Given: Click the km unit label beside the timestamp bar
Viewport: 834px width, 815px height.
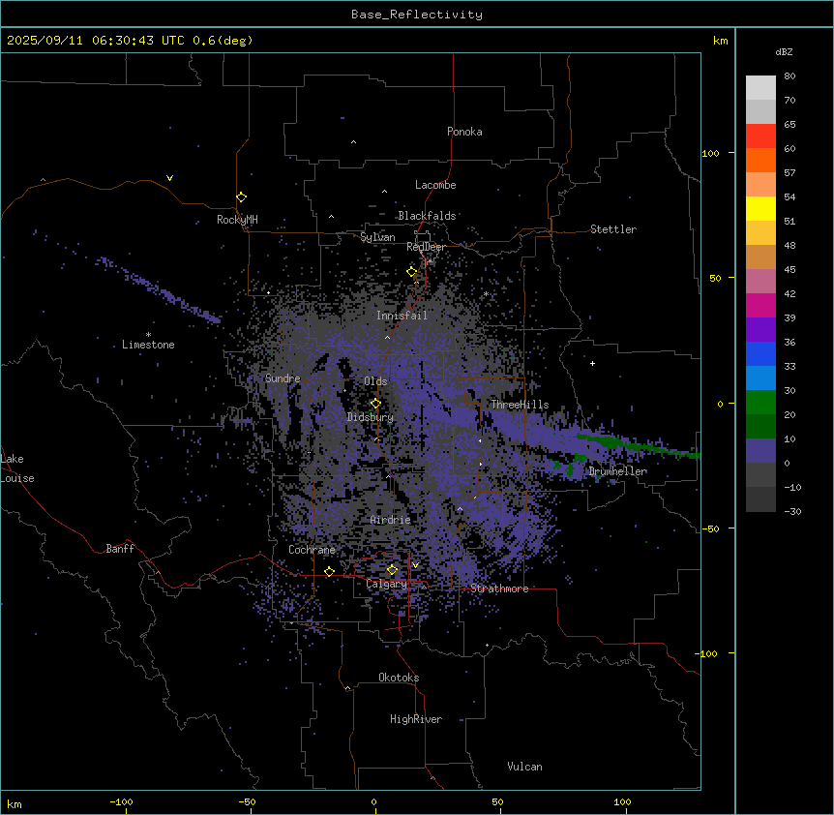Looking at the screenshot, I should click(x=720, y=41).
